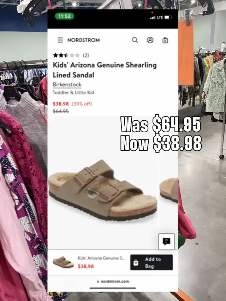Screen dimensions: 226x301
Task: Click the Nordstrom logo
Action: tap(84, 40)
